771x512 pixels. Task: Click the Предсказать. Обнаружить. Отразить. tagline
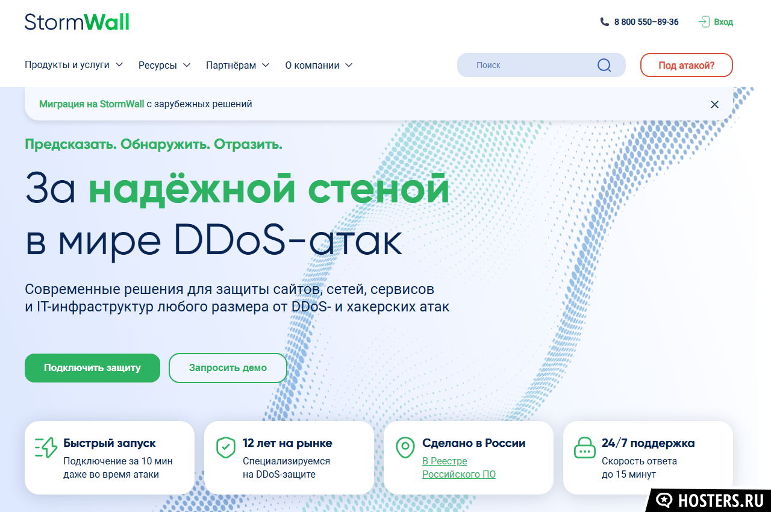154,144
